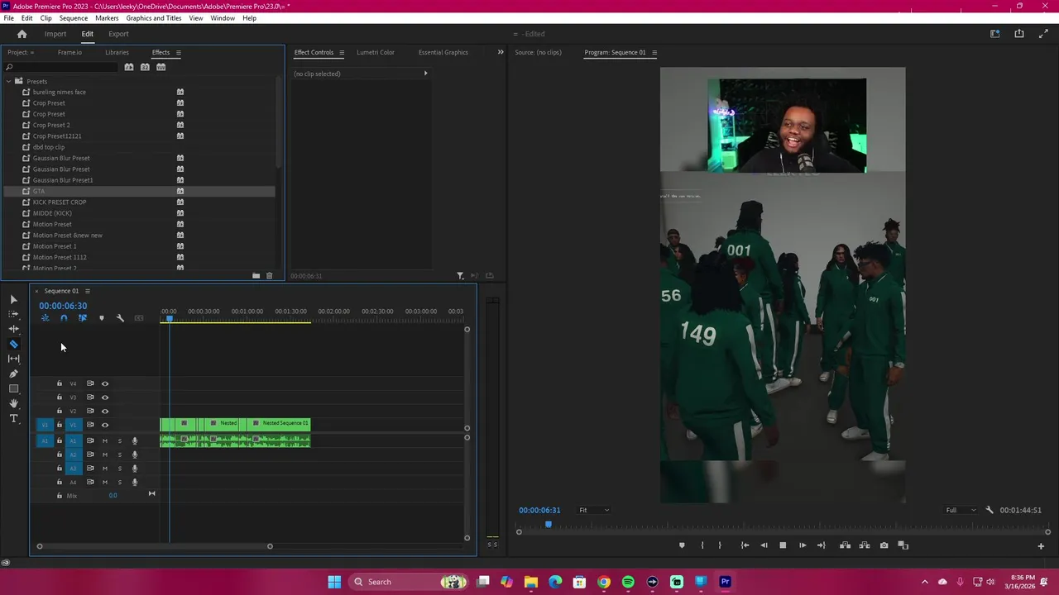The height and width of the screenshot is (595, 1059).
Task: Add marker in the timeline panel
Action: tap(101, 318)
